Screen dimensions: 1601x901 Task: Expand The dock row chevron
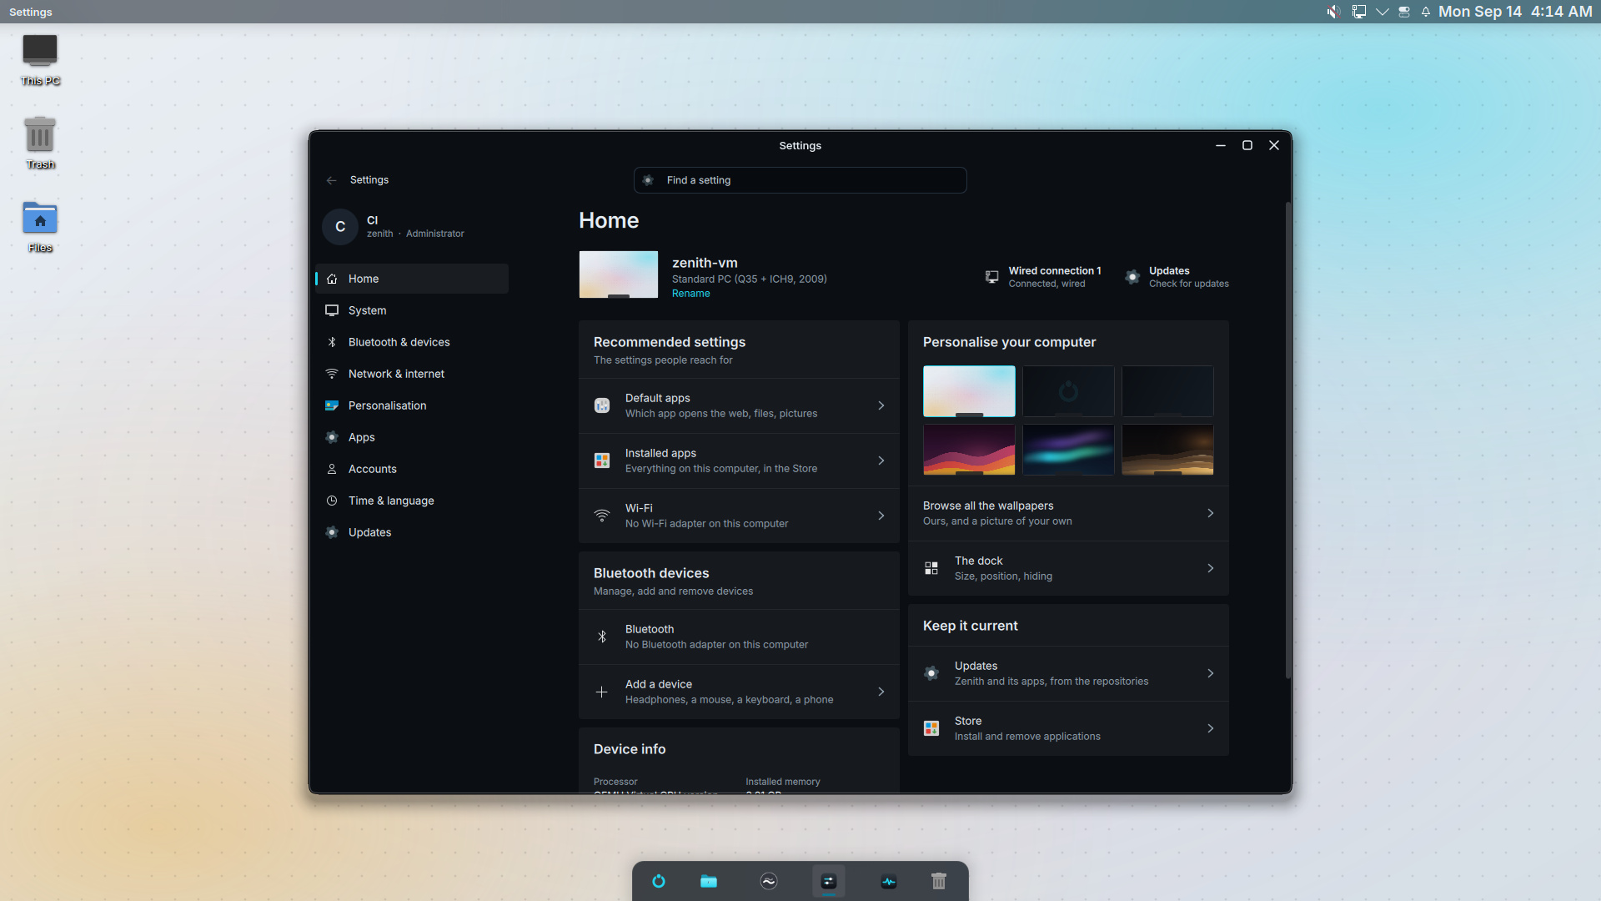coord(1211,568)
